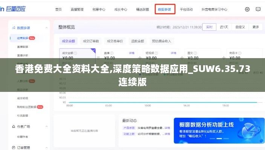
Task: Click help icon next to 商品卡 card
Action: coord(240,53)
